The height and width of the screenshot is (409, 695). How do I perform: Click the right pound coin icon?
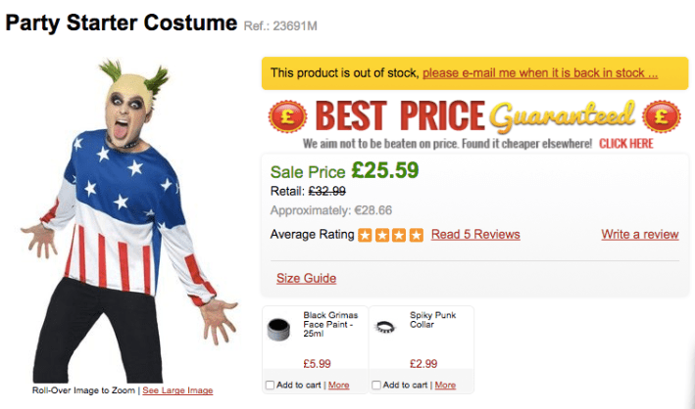(663, 117)
